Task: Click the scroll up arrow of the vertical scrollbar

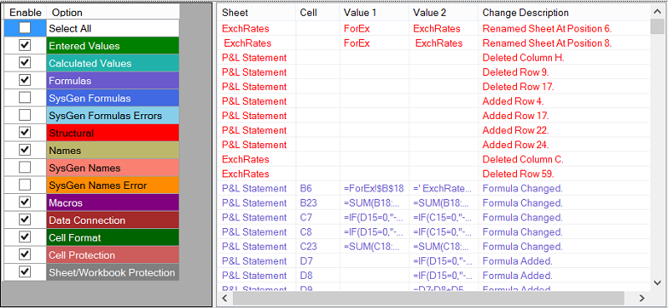Action: tap(656, 12)
